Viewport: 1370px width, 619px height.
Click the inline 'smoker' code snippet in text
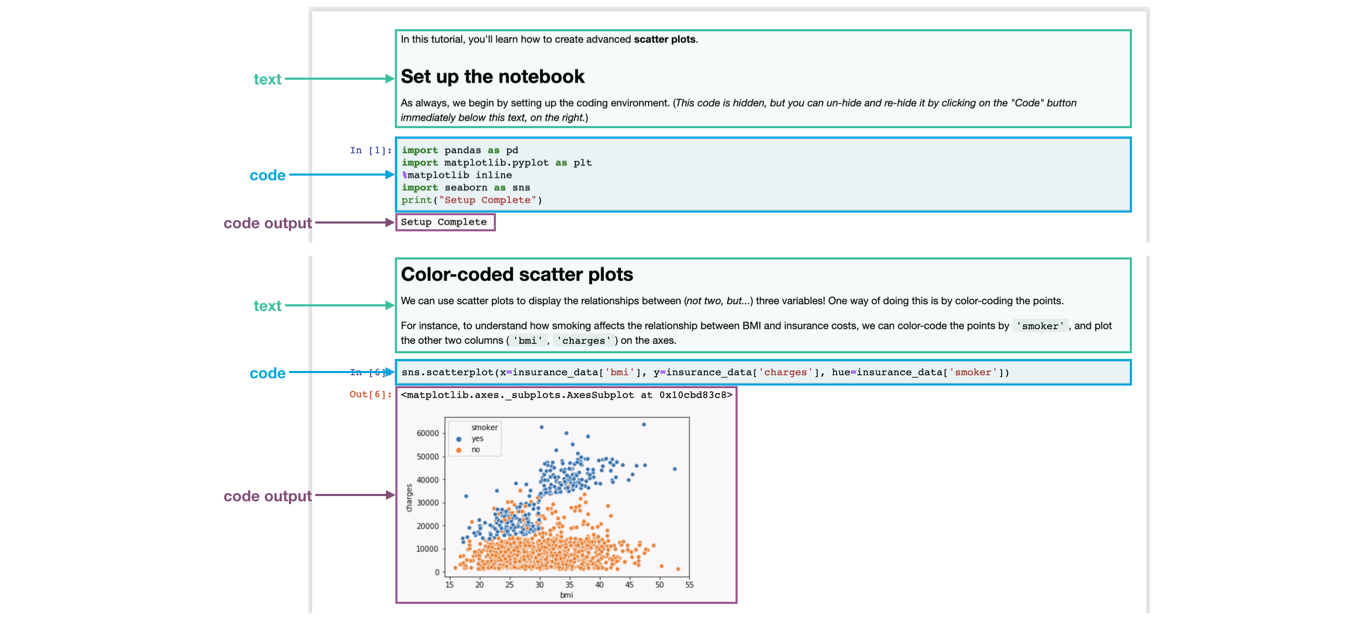(x=1039, y=326)
